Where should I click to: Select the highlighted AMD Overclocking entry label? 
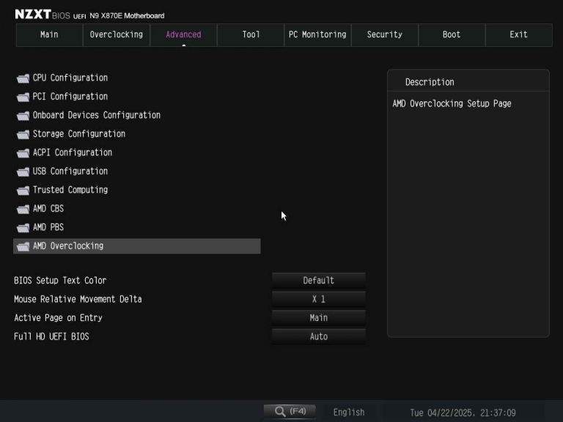[68, 246]
